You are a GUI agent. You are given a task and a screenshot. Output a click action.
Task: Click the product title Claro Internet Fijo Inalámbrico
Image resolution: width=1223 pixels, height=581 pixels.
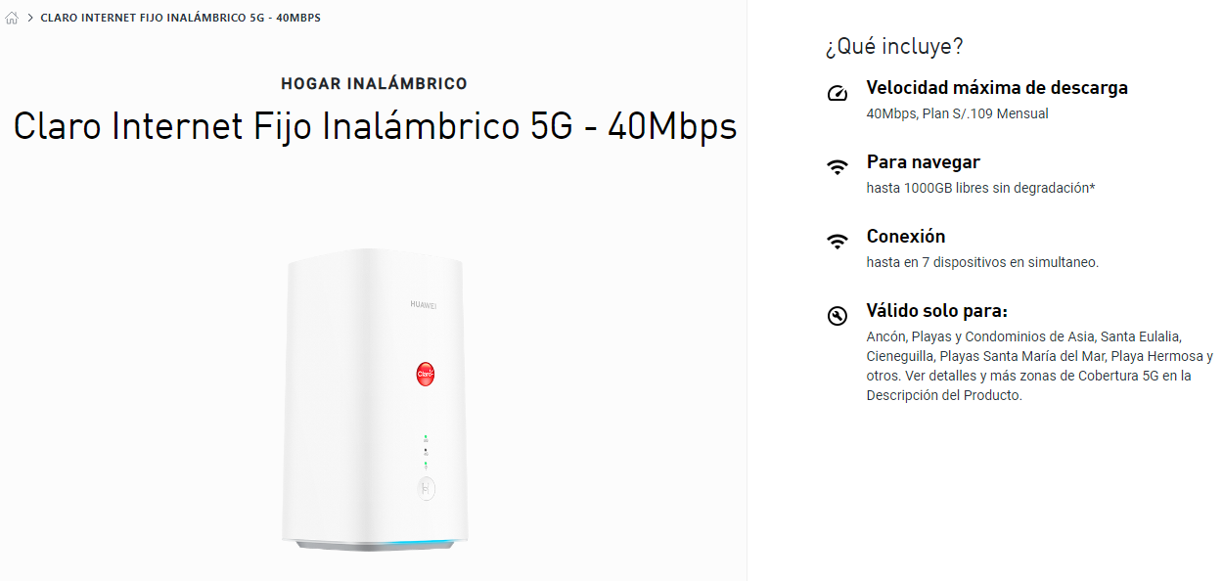click(x=375, y=126)
